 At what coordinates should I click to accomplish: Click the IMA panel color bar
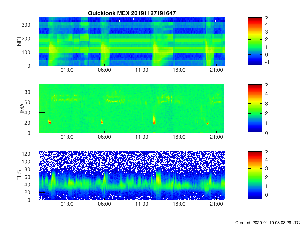pos(255,108)
